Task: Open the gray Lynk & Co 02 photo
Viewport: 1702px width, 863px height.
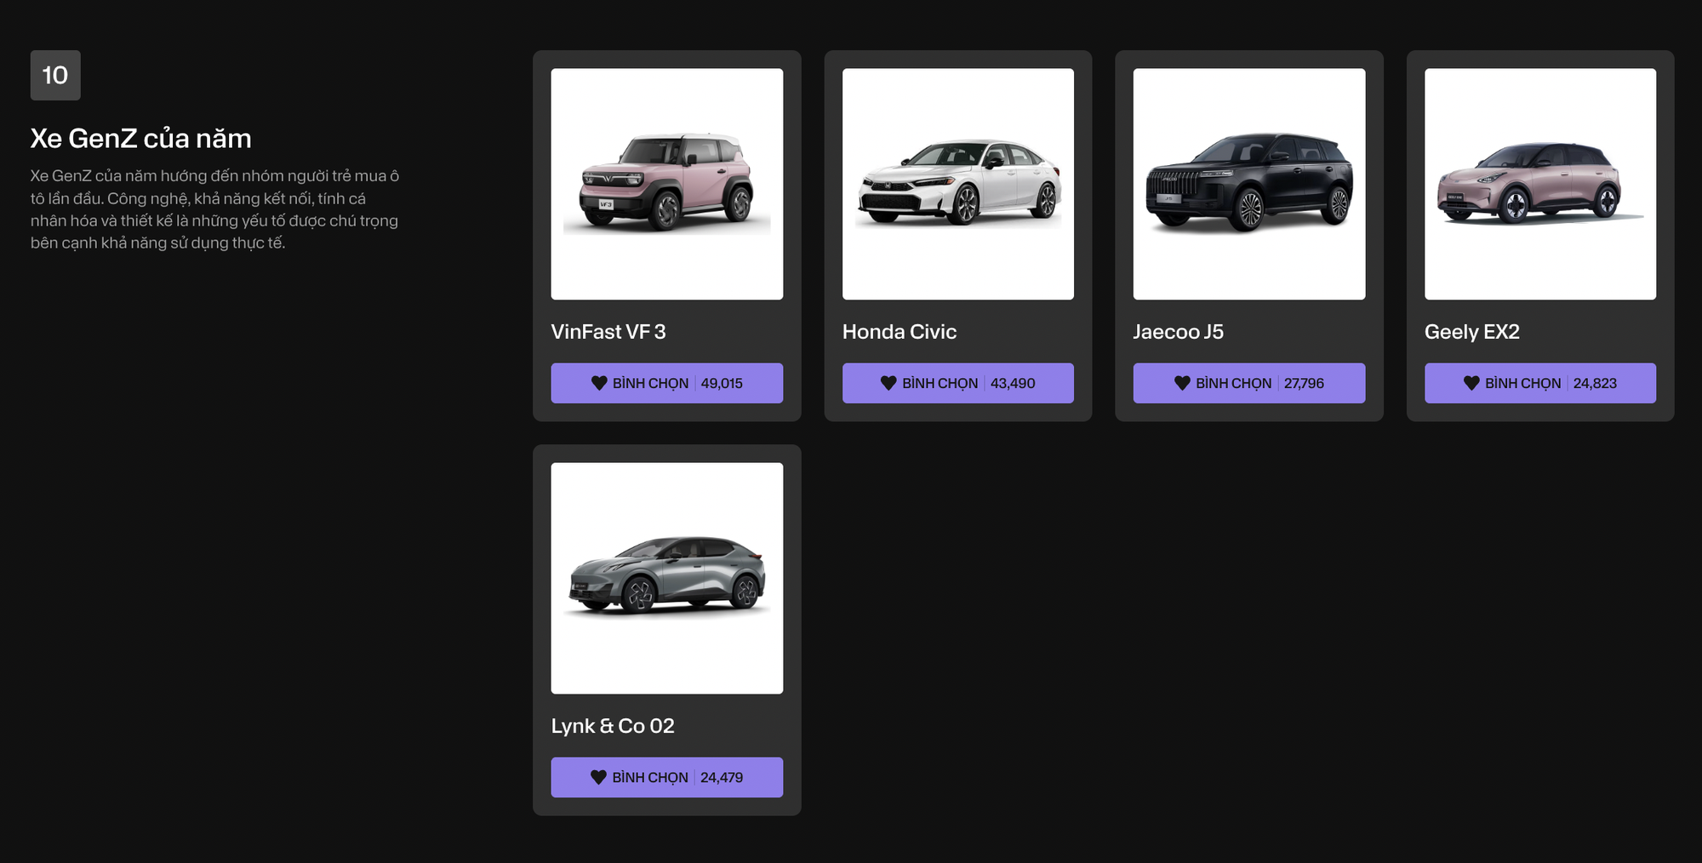Action: (x=666, y=578)
